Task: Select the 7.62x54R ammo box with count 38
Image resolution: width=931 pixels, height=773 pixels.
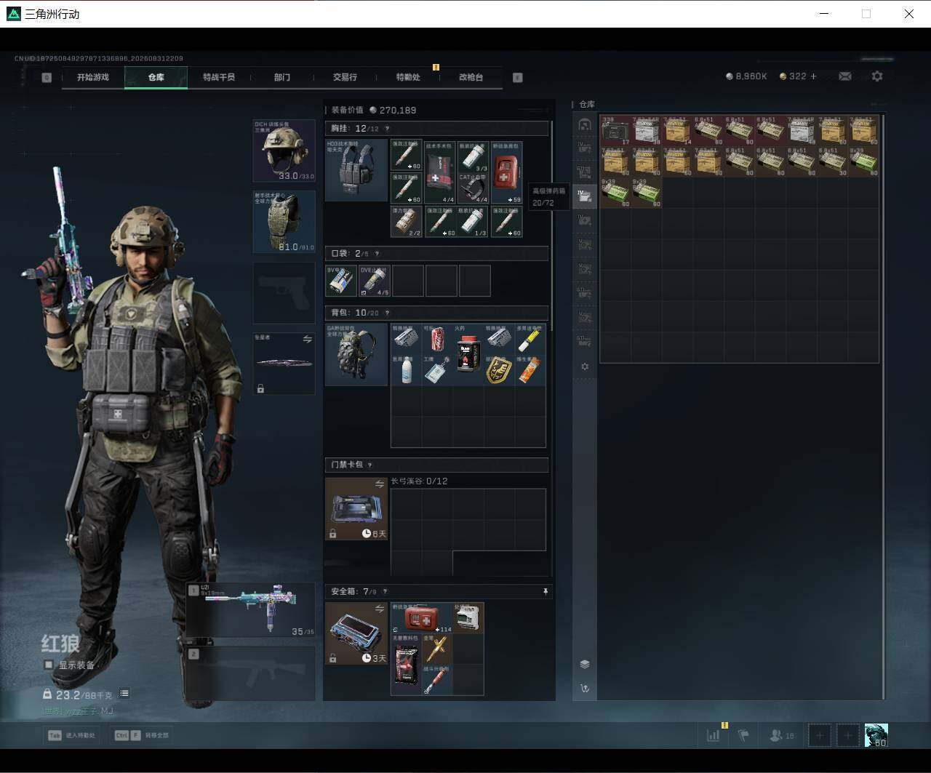Action: [x=647, y=130]
